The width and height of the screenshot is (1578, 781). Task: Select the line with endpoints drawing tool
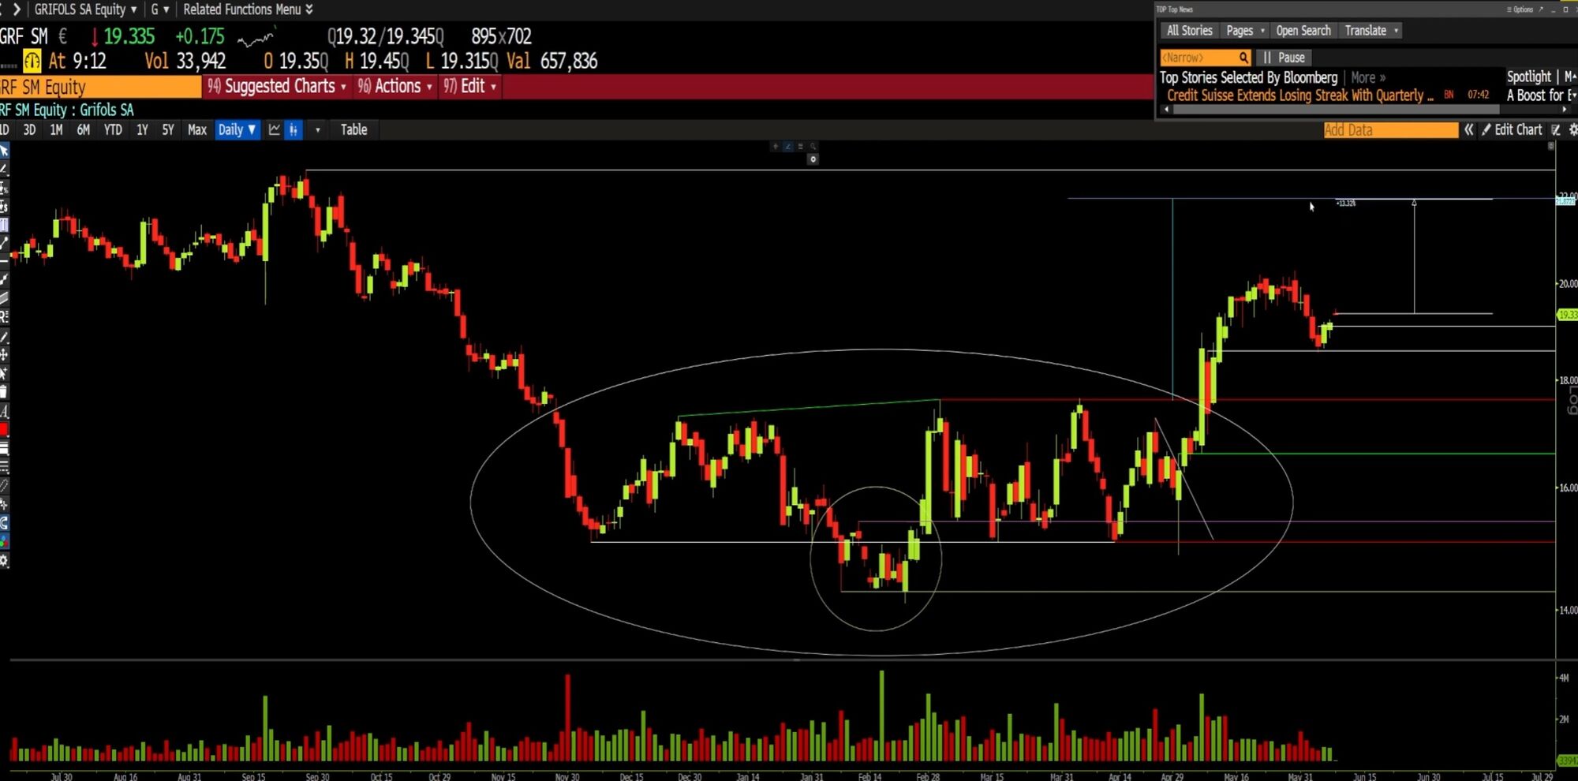click(x=4, y=243)
